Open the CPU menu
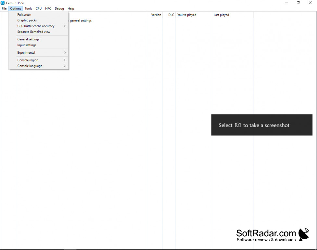 [39, 8]
